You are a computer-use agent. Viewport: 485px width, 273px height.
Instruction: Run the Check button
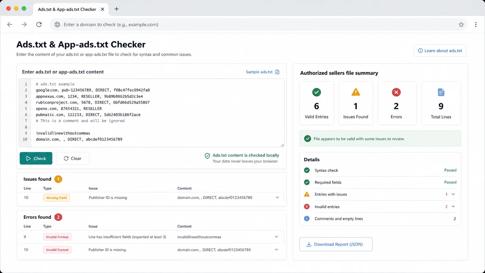[x=36, y=158]
